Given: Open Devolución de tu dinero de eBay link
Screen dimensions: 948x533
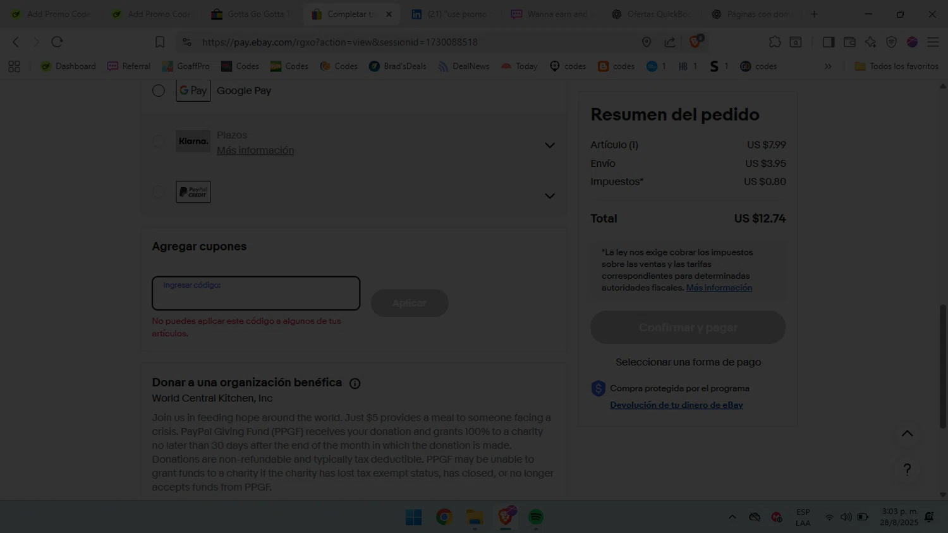Looking at the screenshot, I should [676, 405].
